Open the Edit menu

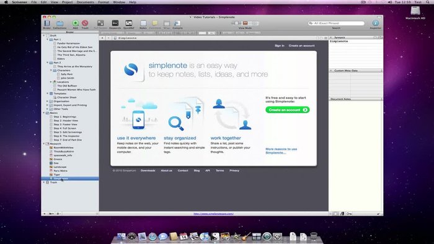coord(44,2)
